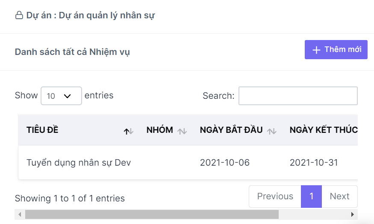The image size is (374, 224).
Task: Open the Tuyển dụng nhân sự Dev task
Action: (x=79, y=163)
